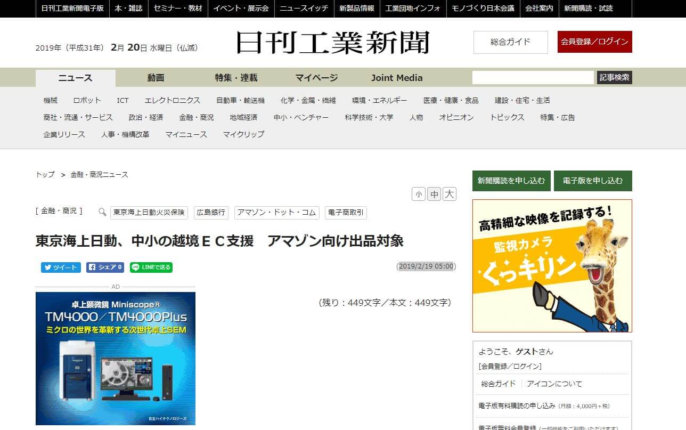Select ICT news category
686x430 pixels.
(x=123, y=100)
